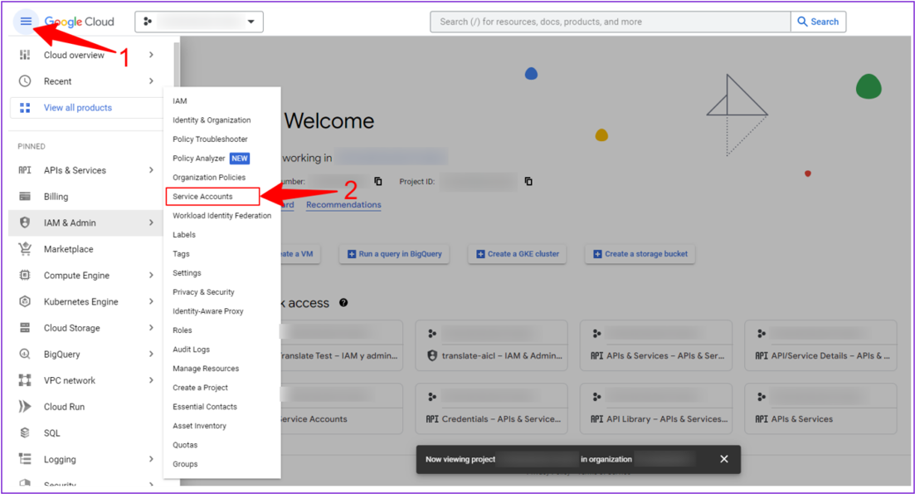Open Policy Troubleshooter submenu item

coord(210,139)
